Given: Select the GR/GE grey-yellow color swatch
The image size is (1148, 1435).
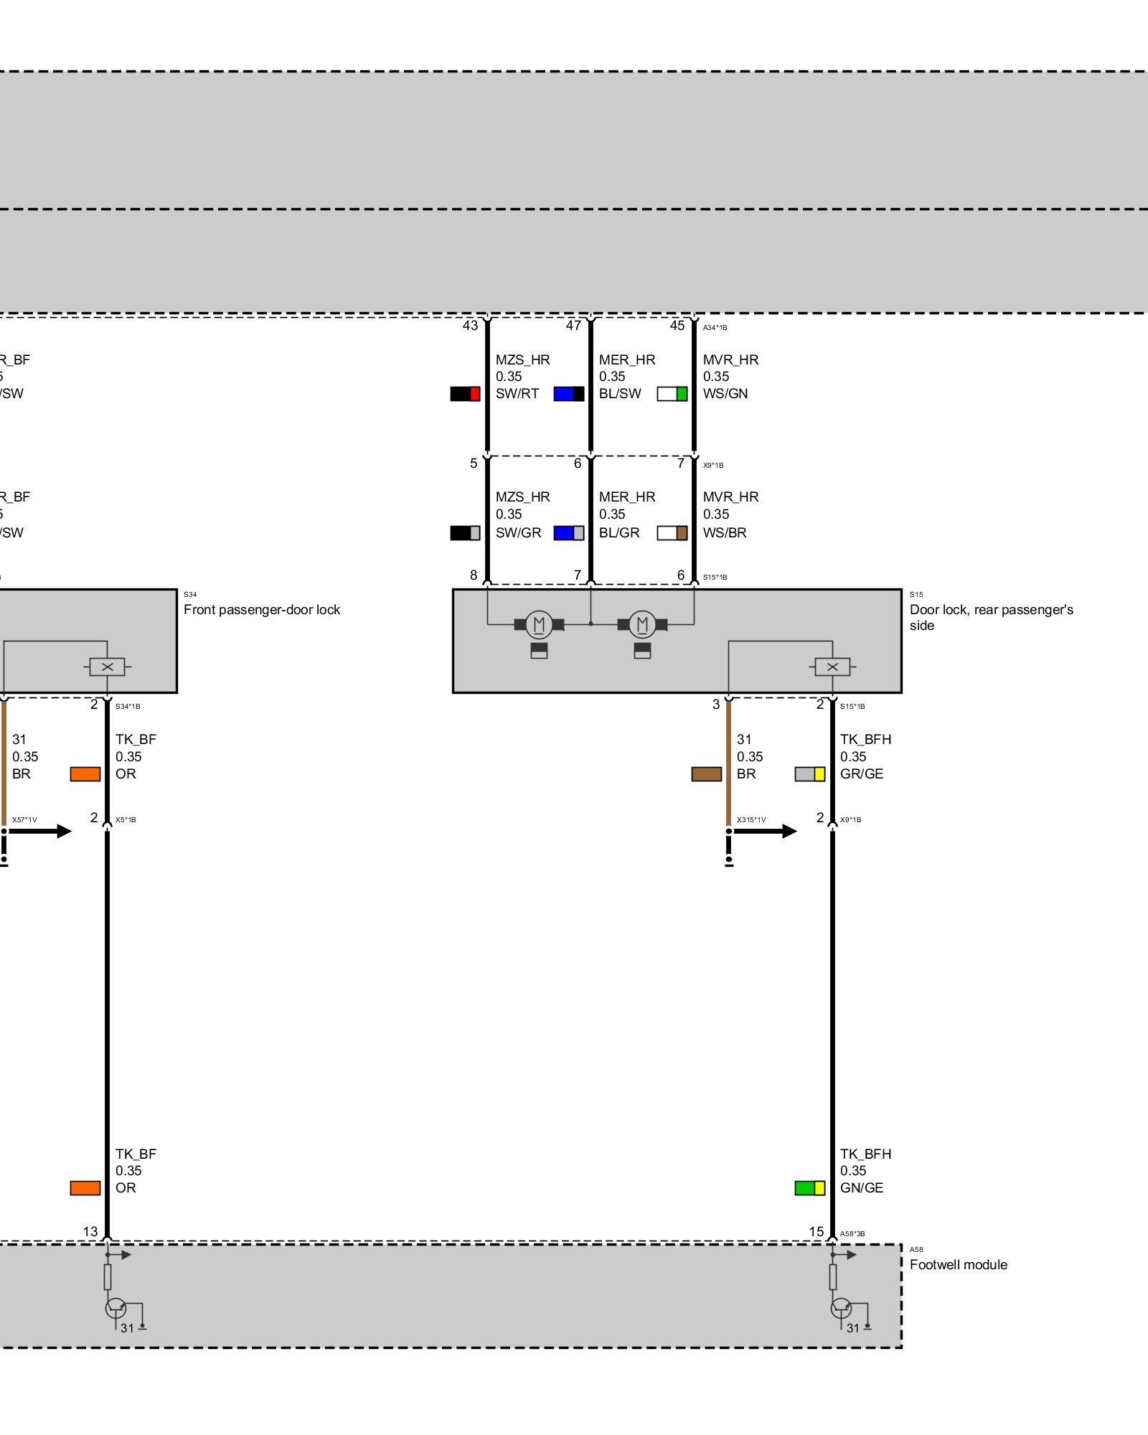Looking at the screenshot, I should 809,774.
